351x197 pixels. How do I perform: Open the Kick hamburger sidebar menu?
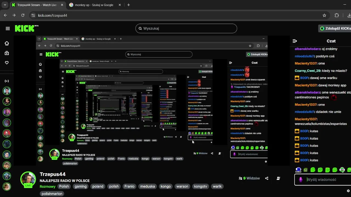pyautogui.click(x=8, y=28)
